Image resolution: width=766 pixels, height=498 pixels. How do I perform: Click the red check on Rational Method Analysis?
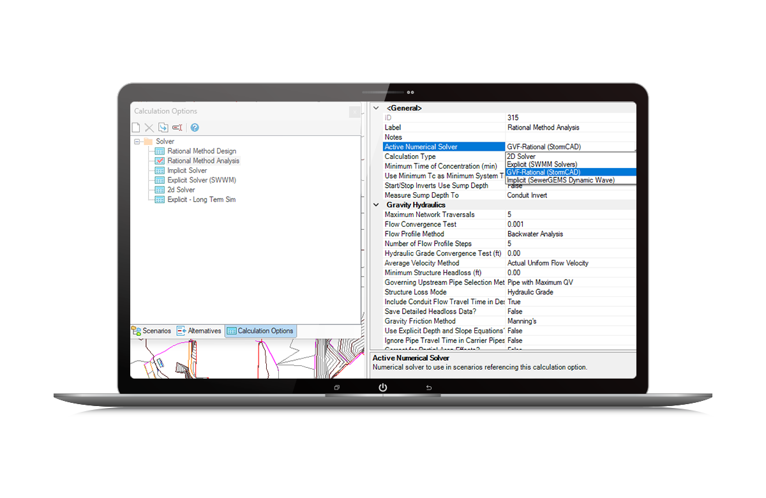(x=160, y=160)
